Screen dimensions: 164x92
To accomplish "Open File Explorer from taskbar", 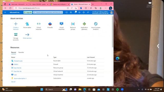I will [80, 89].
